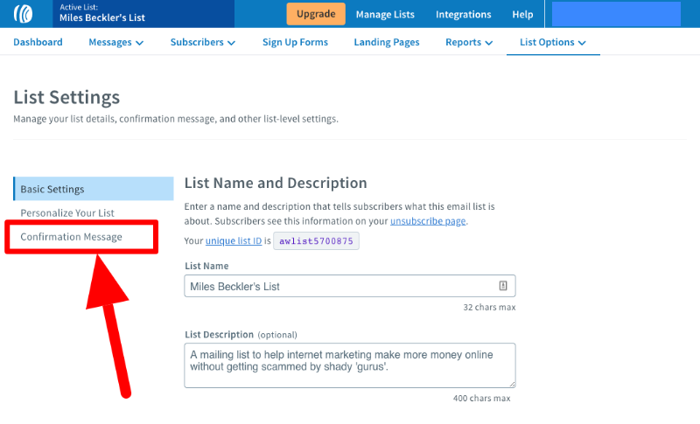Select Personalize Your List in sidebar
The height and width of the screenshot is (424, 700).
tap(67, 212)
